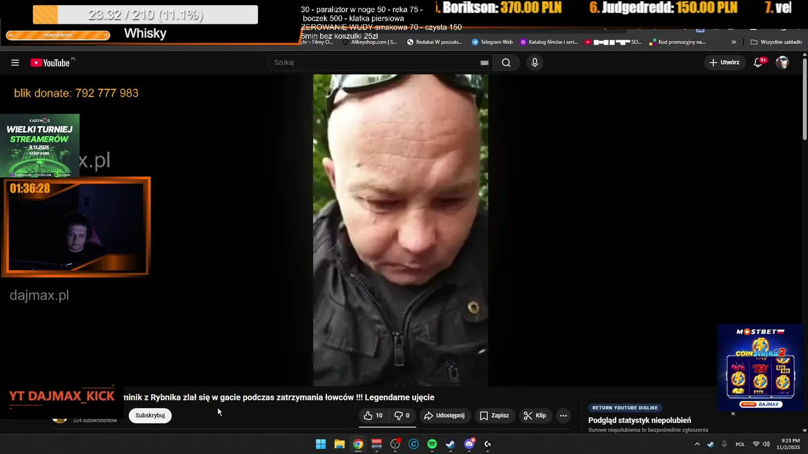
Task: Save video with Zapisz button
Action: [494, 416]
